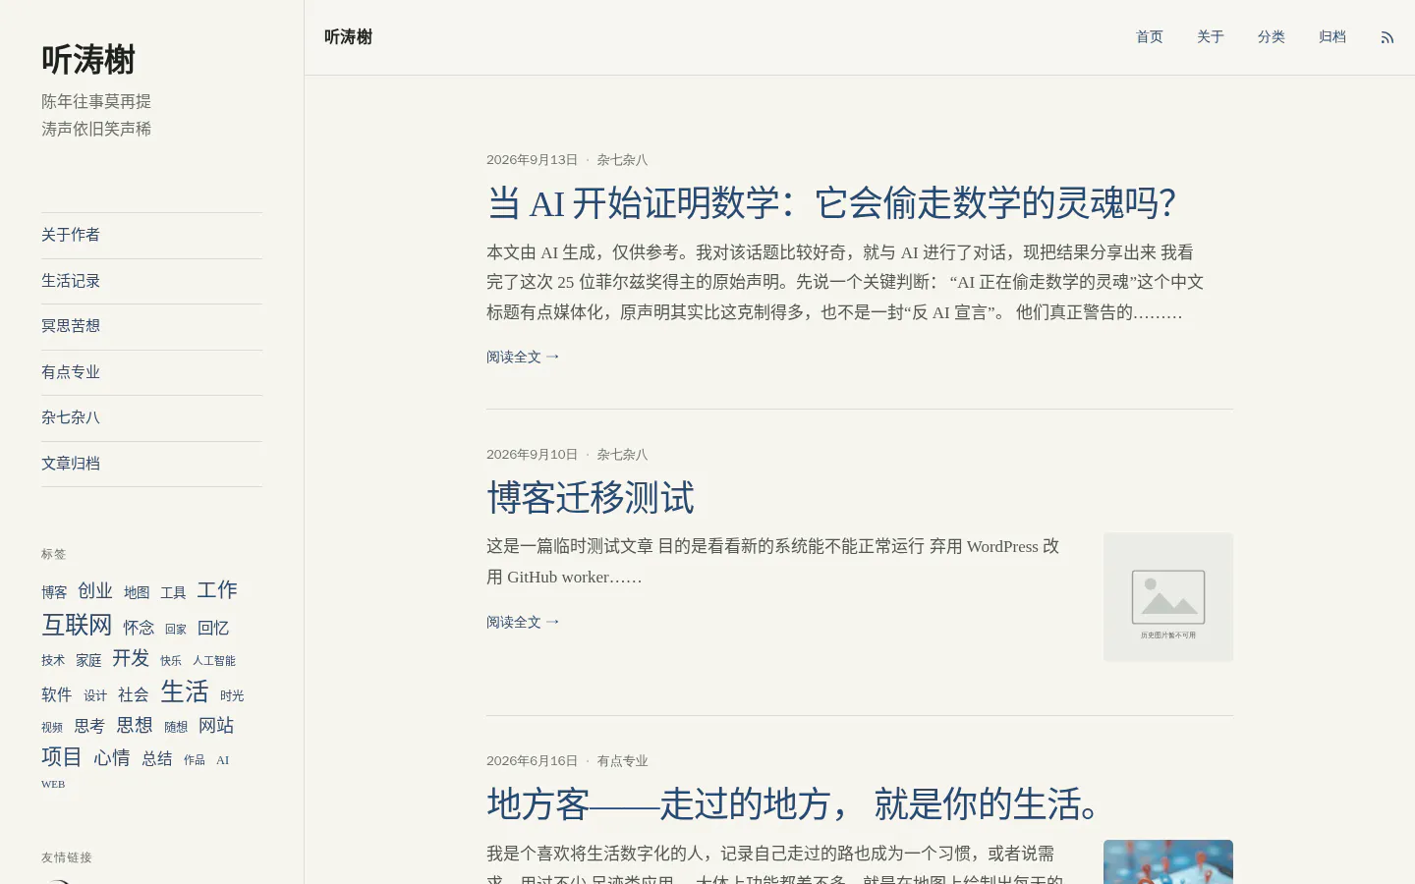Viewport: 1415px width, 884px height.
Task: Click 杂七杂八 category beside 2026年9月10日
Action: 622,455
